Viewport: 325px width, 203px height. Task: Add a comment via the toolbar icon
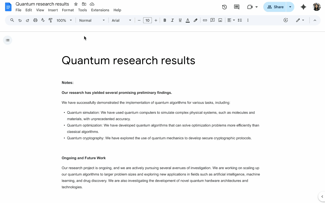tap(212, 20)
